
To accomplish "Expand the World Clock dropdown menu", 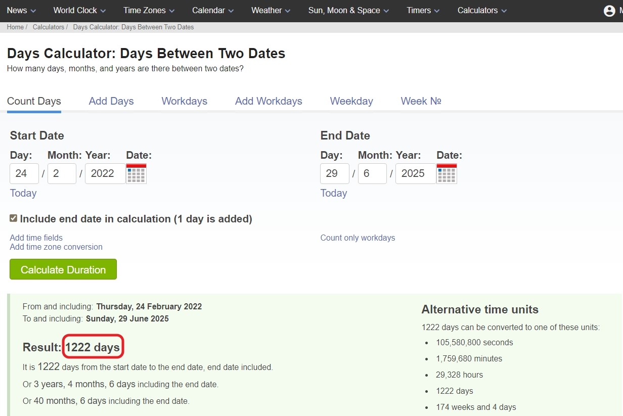I will pyautogui.click(x=79, y=10).
